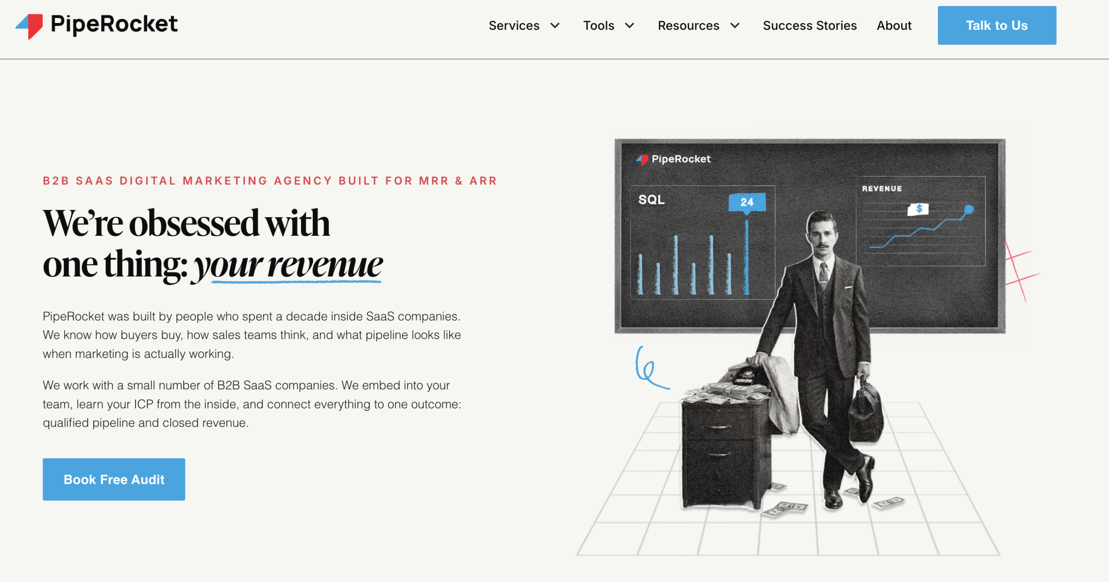Open the Services menu item
The height and width of the screenshot is (582, 1109).
click(x=514, y=26)
